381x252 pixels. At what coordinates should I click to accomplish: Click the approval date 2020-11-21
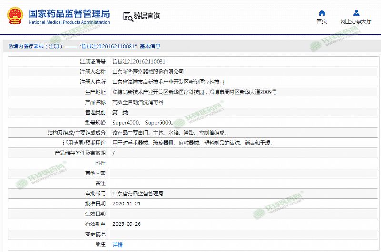tap(126, 204)
